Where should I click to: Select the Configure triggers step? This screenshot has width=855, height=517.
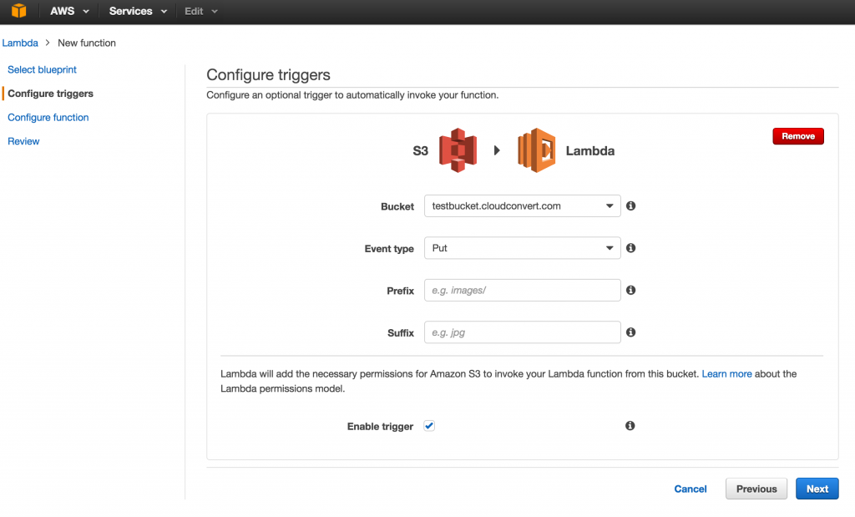[50, 94]
